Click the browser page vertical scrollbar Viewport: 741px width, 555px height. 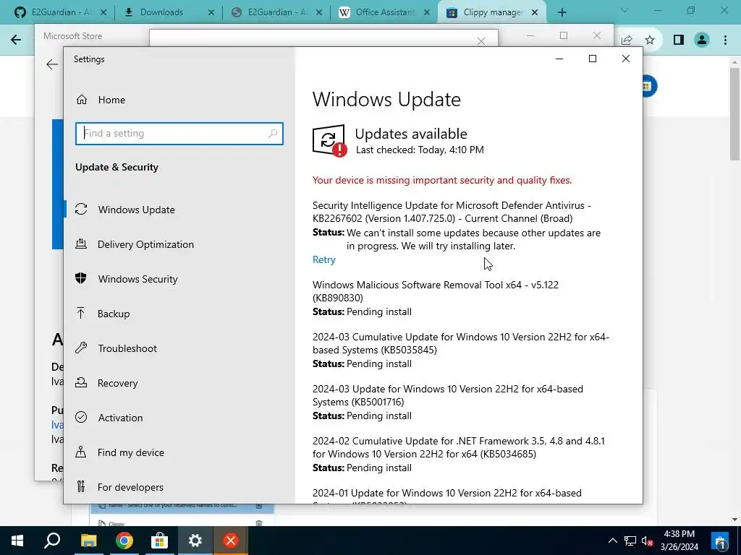(x=735, y=113)
